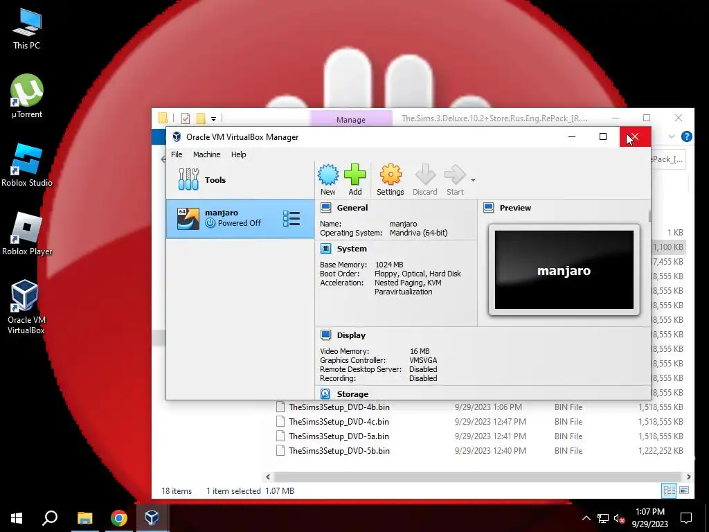Open Quick Access toolbar dropdown in Explorer
The image size is (709, 532).
click(213, 118)
